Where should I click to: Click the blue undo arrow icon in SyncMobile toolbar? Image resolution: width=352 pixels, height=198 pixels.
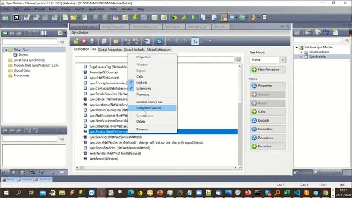tap(159, 41)
